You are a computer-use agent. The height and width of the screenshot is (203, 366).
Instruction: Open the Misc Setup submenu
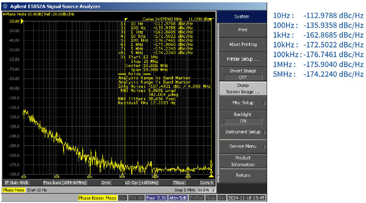coord(242,103)
